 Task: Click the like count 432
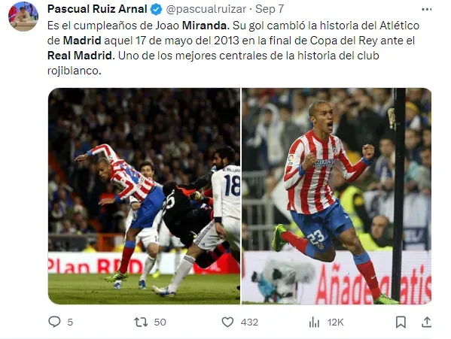(x=249, y=322)
